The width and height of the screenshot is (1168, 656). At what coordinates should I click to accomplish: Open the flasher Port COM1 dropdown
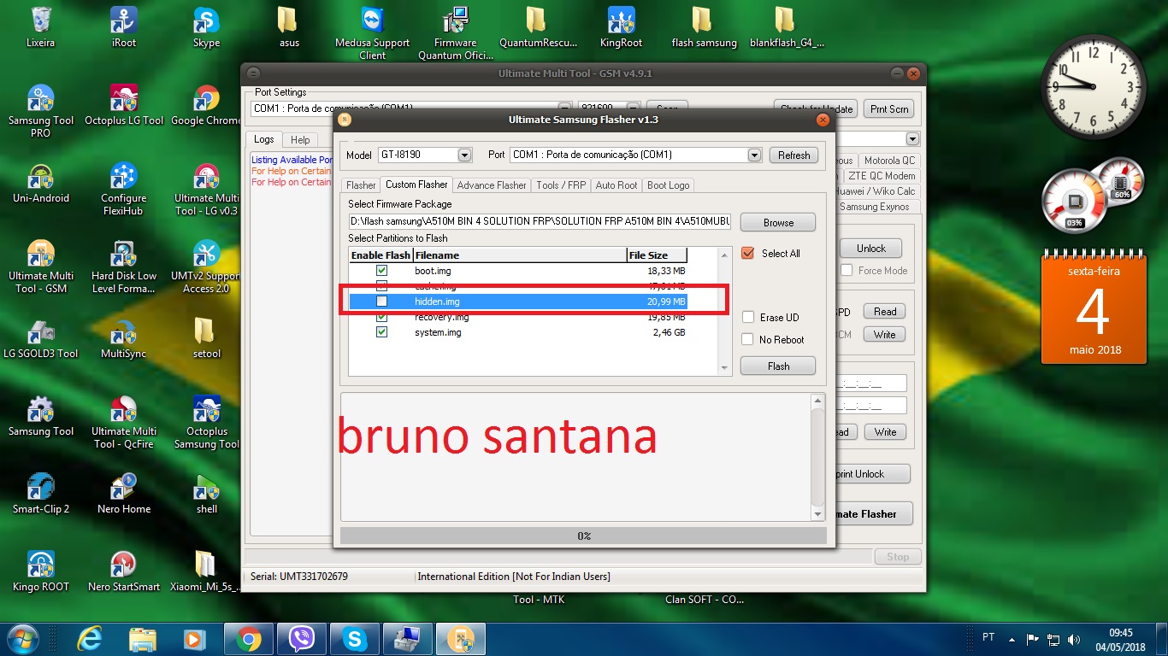point(754,155)
